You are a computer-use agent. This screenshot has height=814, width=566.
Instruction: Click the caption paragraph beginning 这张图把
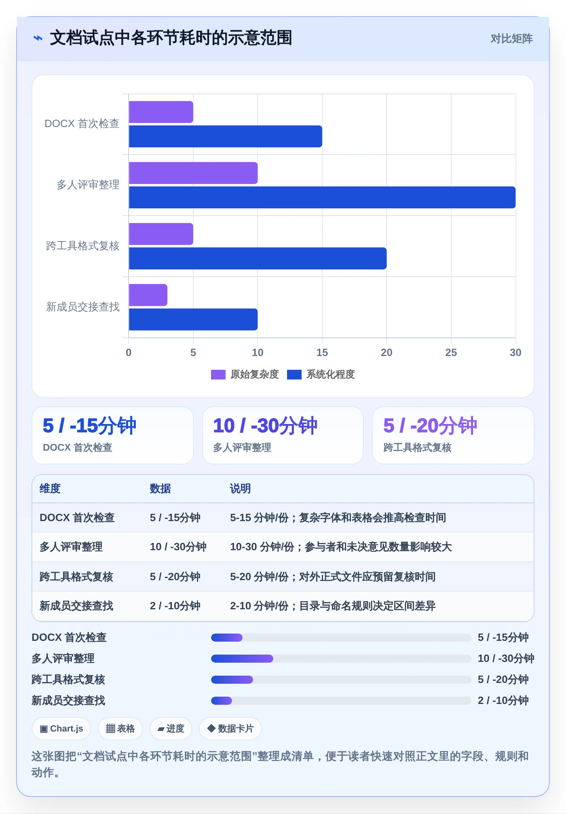280,764
